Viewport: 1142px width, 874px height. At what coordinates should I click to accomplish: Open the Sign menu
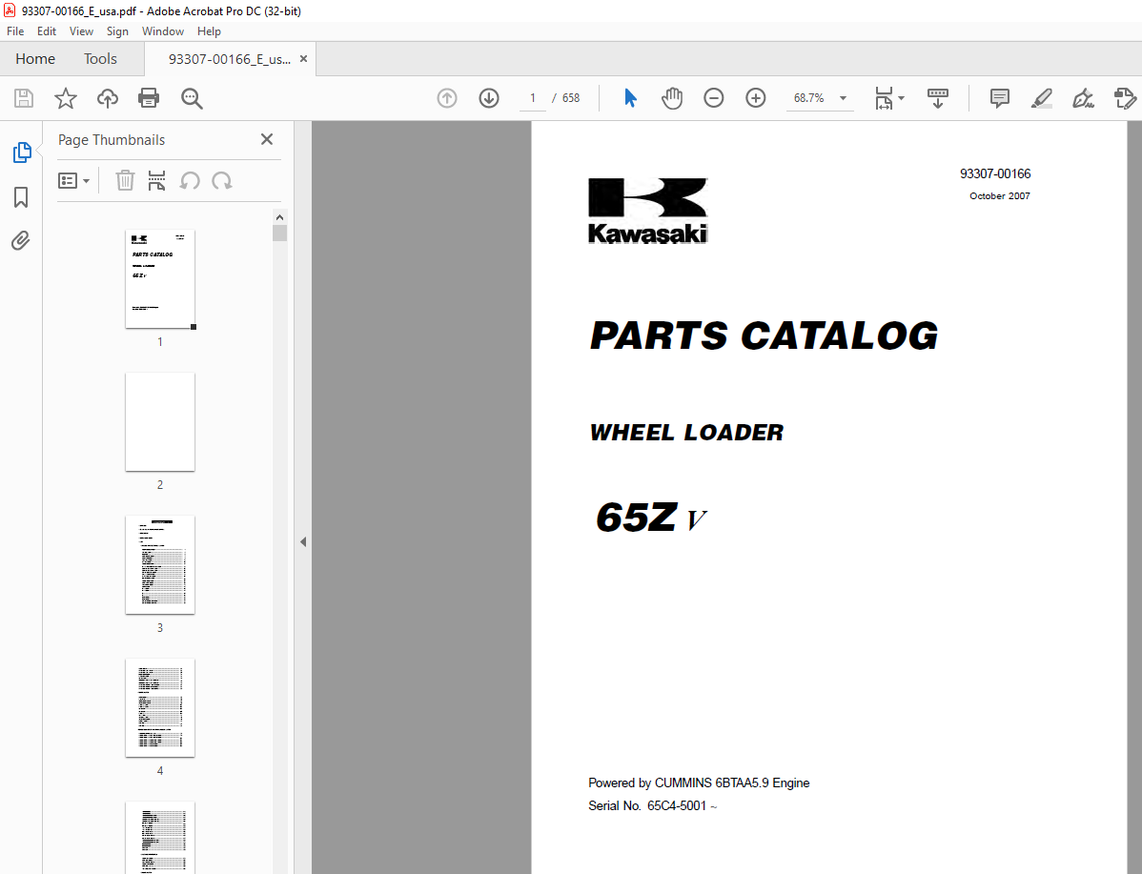click(117, 31)
